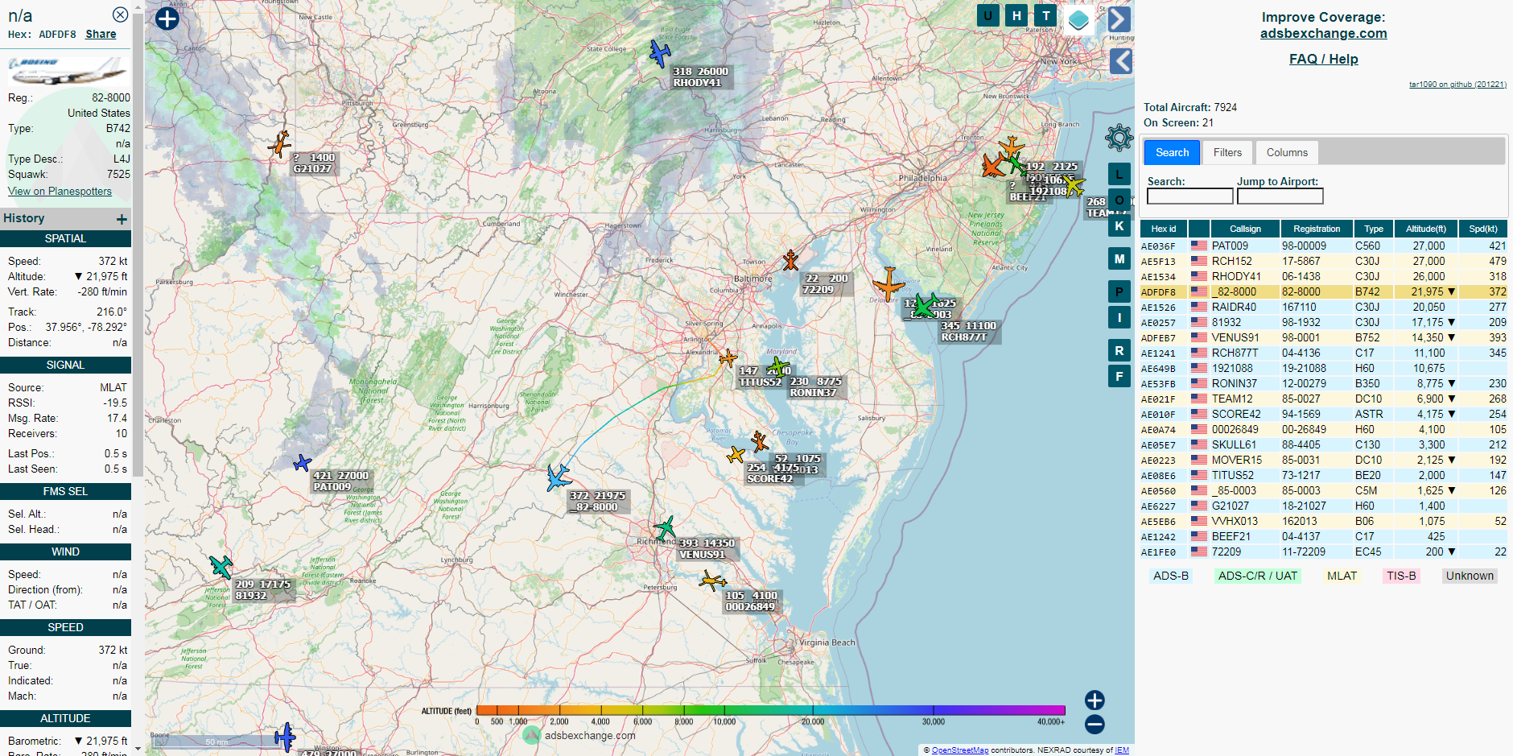The height and width of the screenshot is (756, 1513).
Task: Click the blue plus button at the map's top left
Action: click(167, 19)
